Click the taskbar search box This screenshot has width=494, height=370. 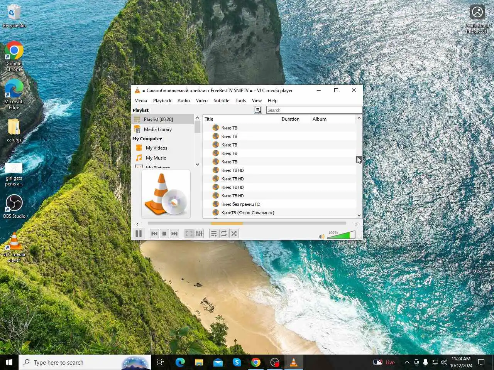pyautogui.click(x=85, y=362)
